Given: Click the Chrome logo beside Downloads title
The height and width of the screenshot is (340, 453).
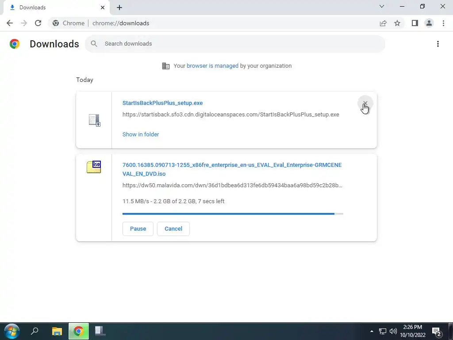Looking at the screenshot, I should tap(15, 44).
